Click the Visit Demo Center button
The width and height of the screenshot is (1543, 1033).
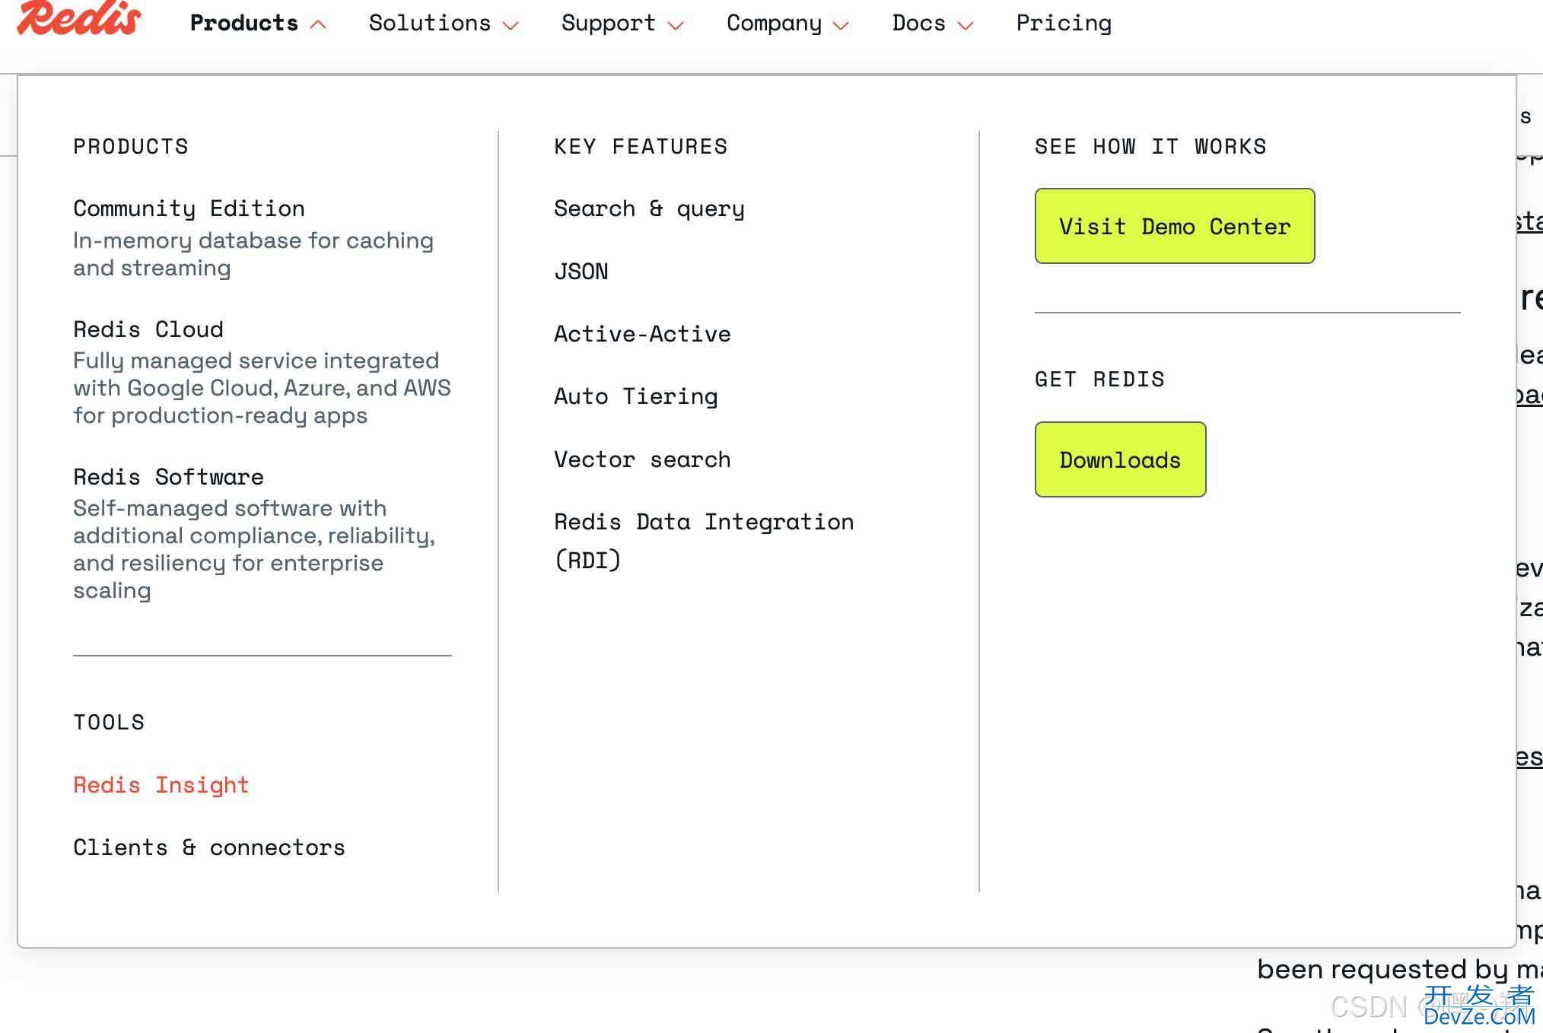1175,226
